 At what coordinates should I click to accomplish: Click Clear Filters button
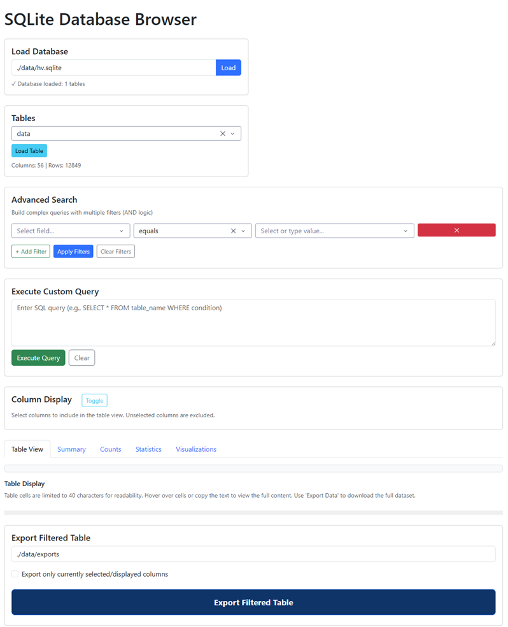116,252
